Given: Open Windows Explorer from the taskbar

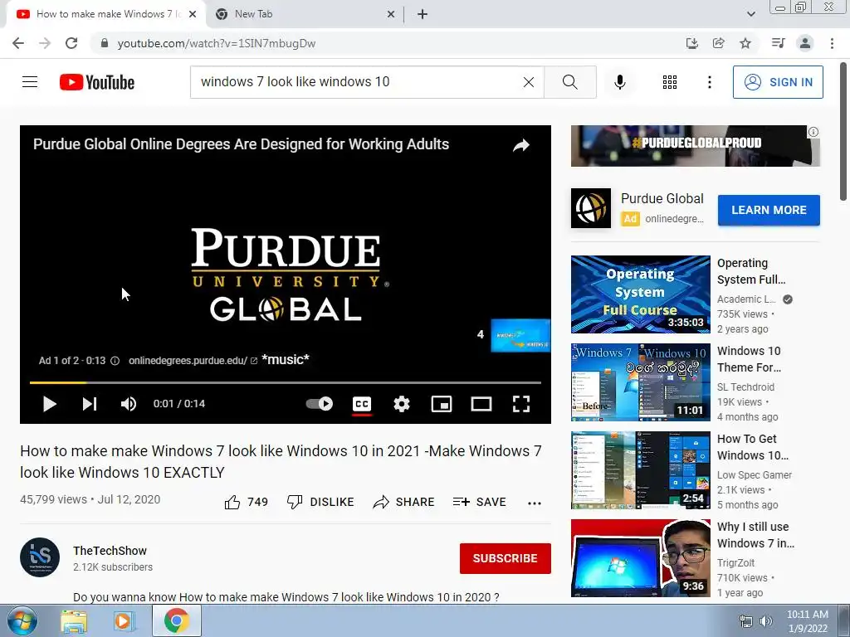Looking at the screenshot, I should [74, 621].
